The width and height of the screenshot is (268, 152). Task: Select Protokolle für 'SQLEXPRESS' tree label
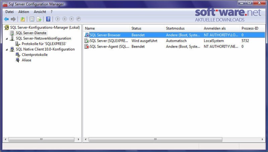click(x=44, y=44)
